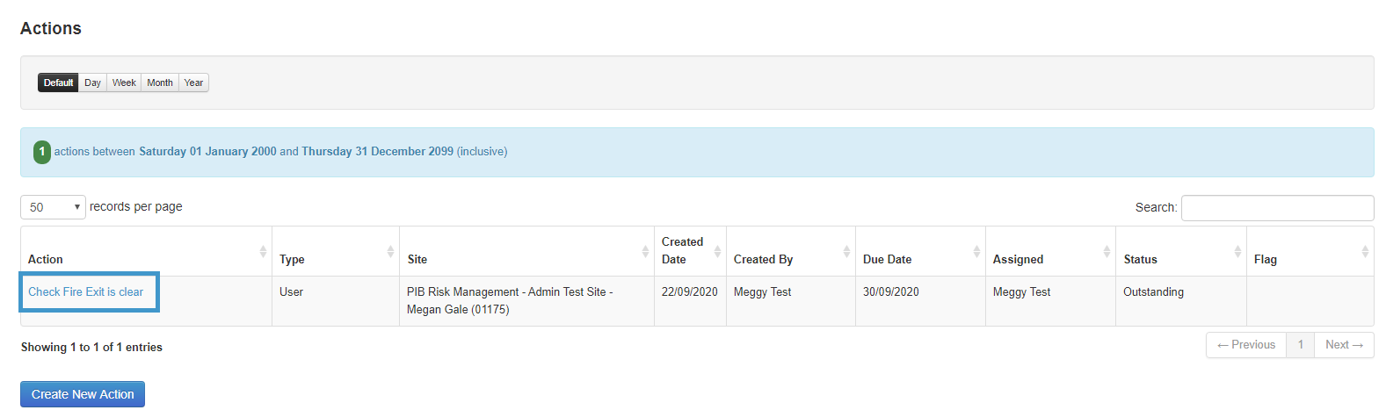Sort by the Created Date column
1386x417 pixels.
tap(690, 251)
